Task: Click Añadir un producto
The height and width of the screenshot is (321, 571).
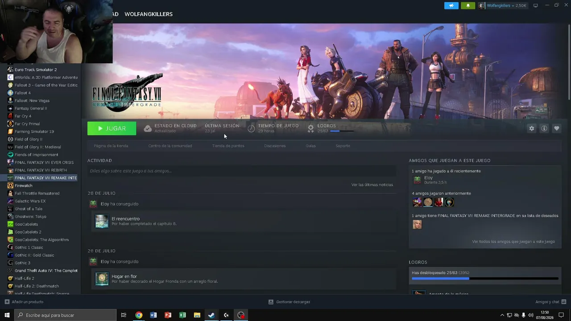Action: point(28,302)
